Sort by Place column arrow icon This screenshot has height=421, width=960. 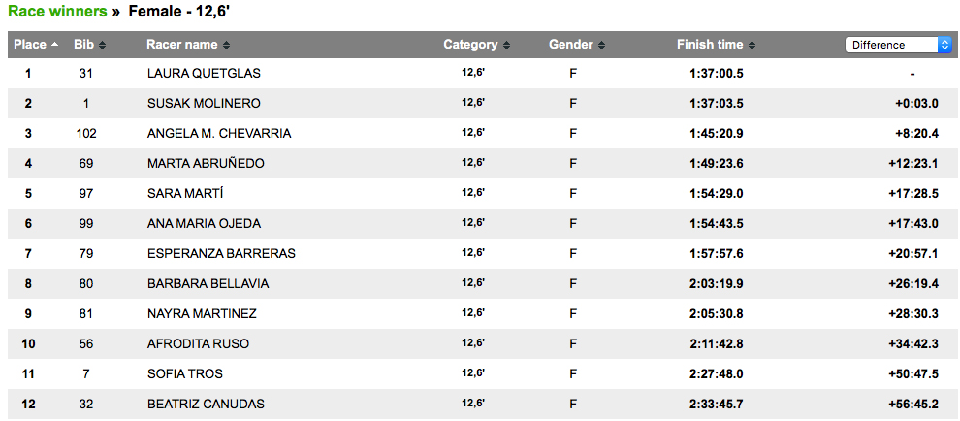(x=55, y=45)
